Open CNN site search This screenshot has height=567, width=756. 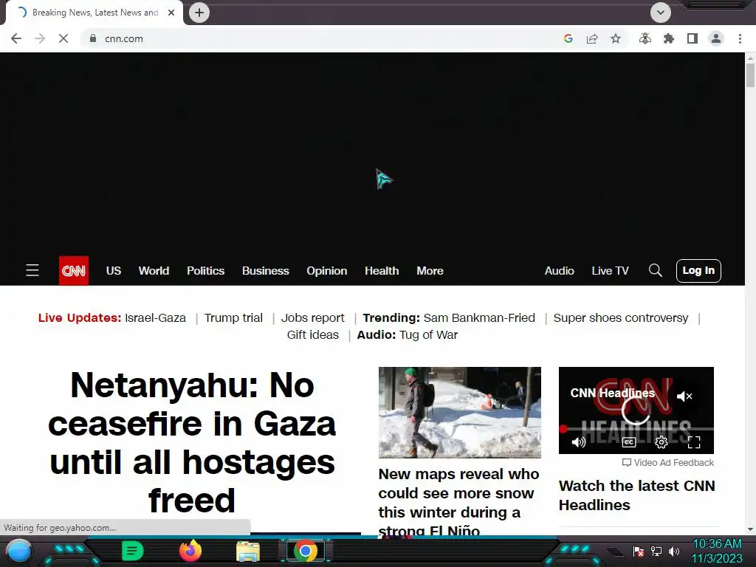[656, 270]
